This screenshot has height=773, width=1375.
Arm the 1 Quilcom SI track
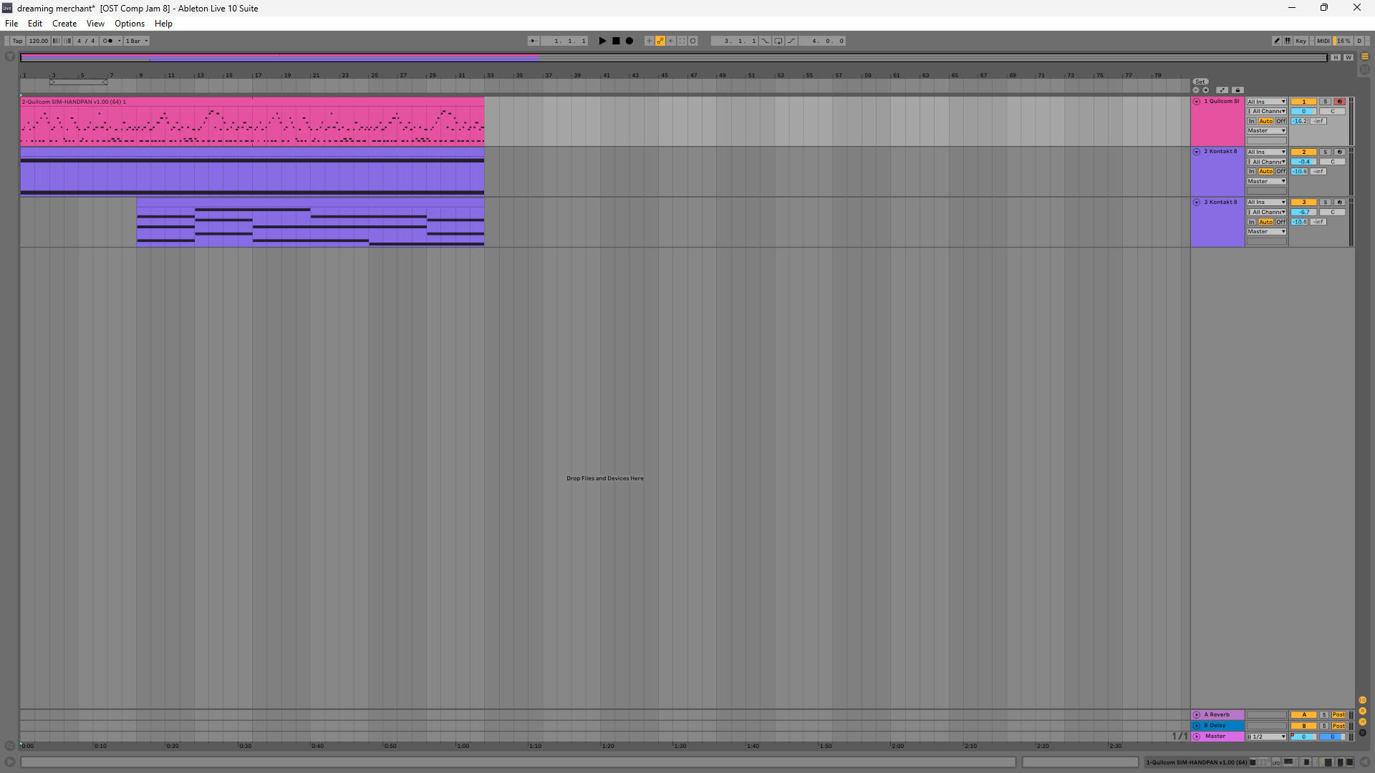[1339, 102]
